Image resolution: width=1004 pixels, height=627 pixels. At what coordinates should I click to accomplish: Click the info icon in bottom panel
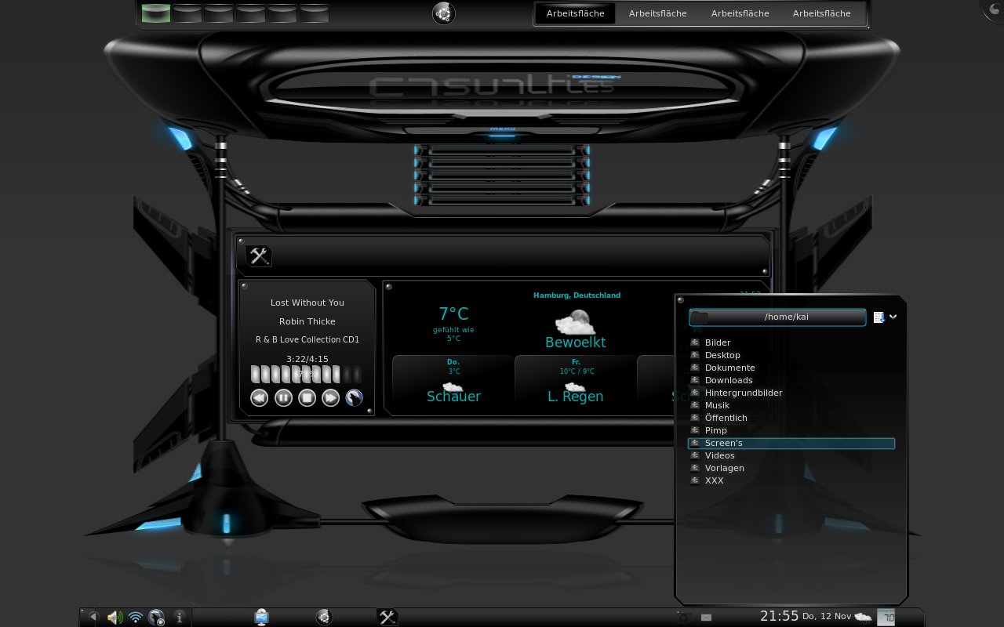179,618
